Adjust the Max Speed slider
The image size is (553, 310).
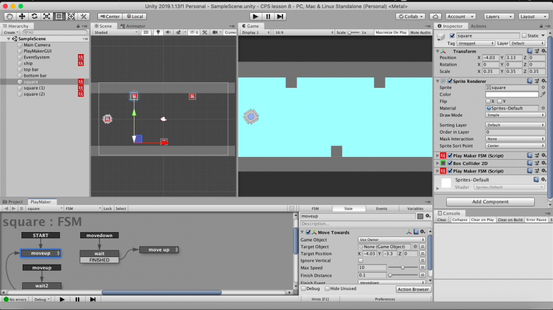[403, 267]
